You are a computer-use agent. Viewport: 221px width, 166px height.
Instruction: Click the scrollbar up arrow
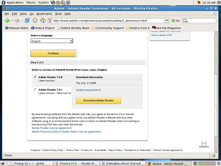[x=216, y=33]
